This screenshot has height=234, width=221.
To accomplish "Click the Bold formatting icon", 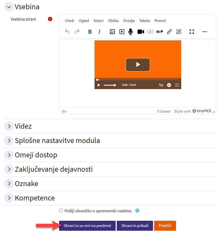I will tap(90, 32).
